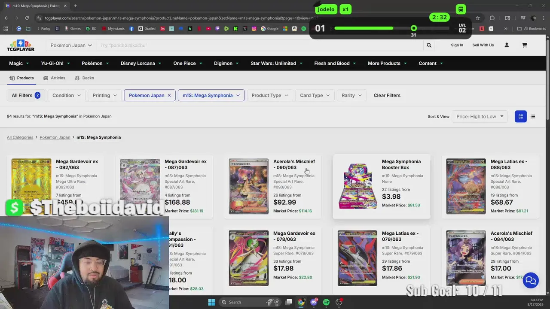This screenshot has width=550, height=309.
Task: Open the X bookmark
Action: pyautogui.click(x=245, y=29)
